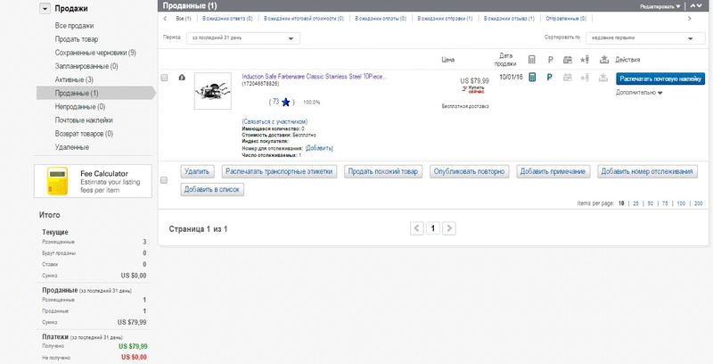Select the В ожидании отзыва (1) tab
The width and height of the screenshot is (713, 364).
tap(509, 19)
